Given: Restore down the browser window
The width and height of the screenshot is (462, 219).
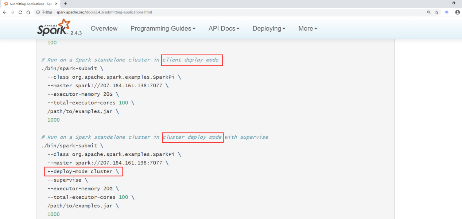Looking at the screenshot, I should (454, 3).
